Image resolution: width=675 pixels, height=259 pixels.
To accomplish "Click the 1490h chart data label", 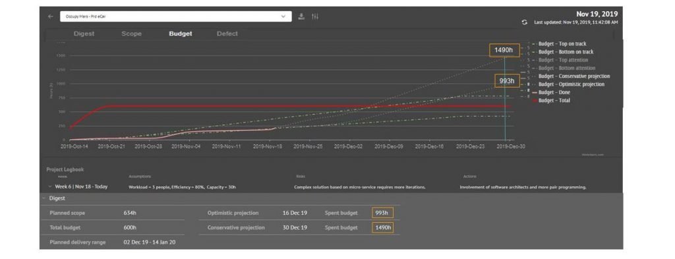I will pos(504,50).
